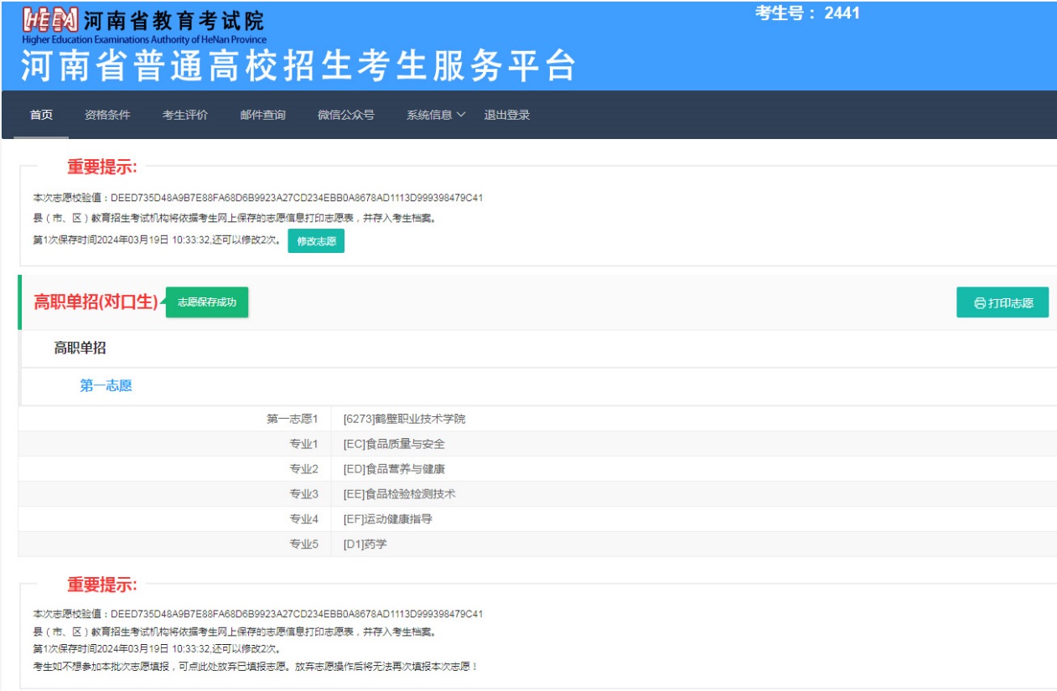Go to the 首页 tab

(41, 115)
